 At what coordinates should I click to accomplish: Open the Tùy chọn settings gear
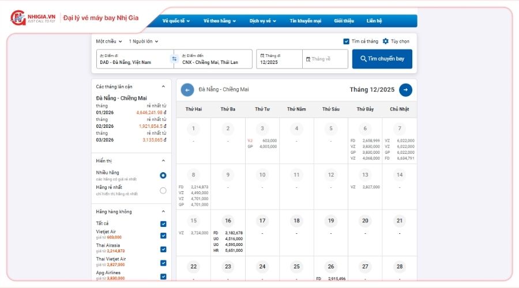coord(386,41)
